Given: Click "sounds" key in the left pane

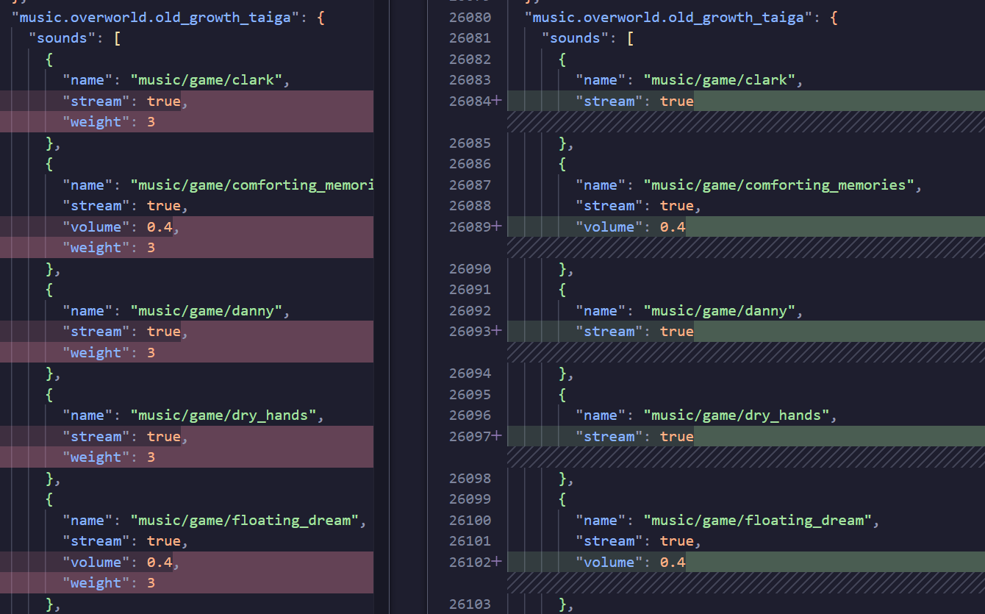Looking at the screenshot, I should click(62, 38).
